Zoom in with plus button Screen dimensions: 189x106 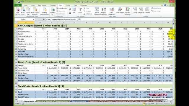click(x=171, y=104)
